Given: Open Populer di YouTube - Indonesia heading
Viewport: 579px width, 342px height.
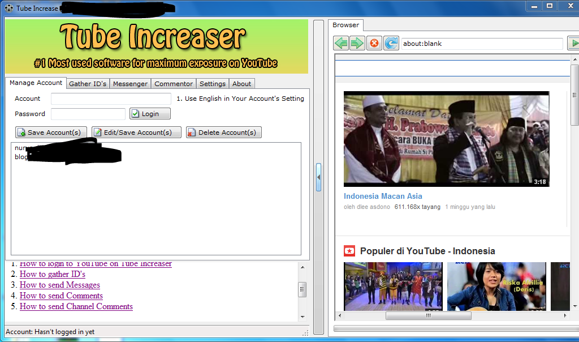Looking at the screenshot, I should coord(427,251).
